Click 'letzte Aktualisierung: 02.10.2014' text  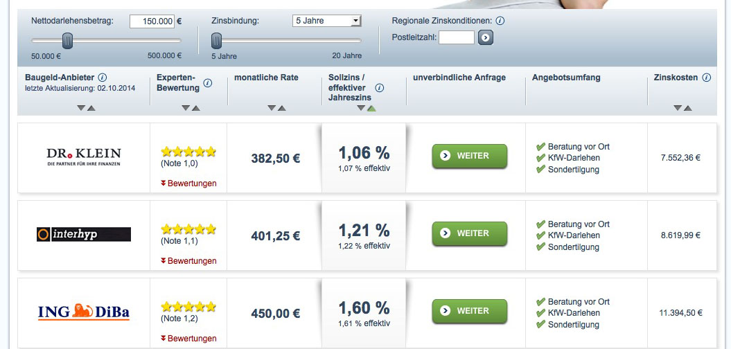(x=80, y=88)
